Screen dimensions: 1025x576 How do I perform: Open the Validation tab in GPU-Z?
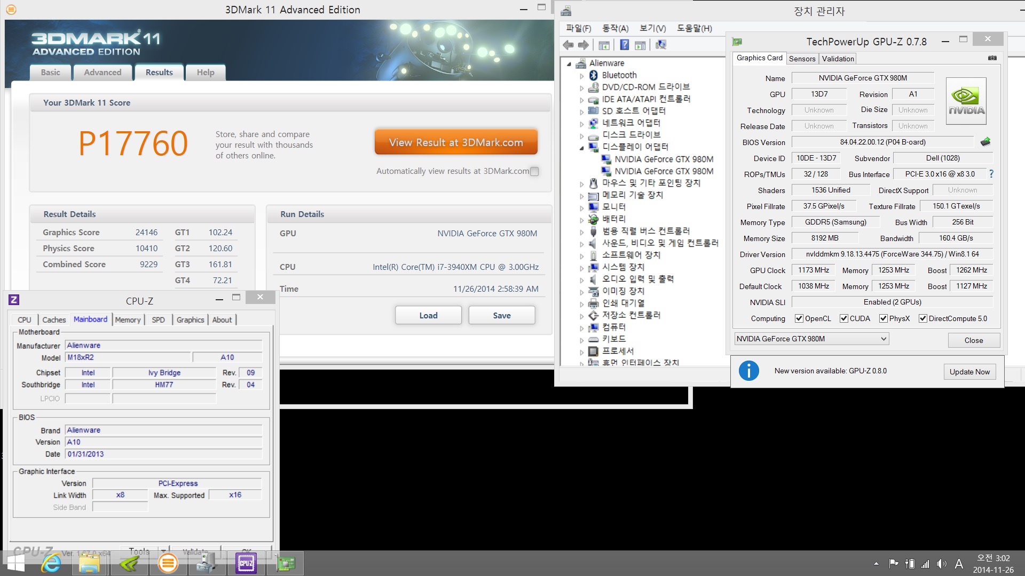(x=838, y=59)
